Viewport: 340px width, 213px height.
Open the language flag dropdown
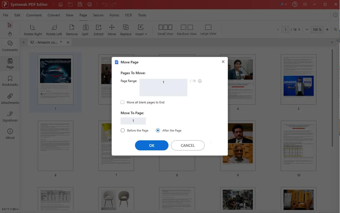tap(283, 5)
